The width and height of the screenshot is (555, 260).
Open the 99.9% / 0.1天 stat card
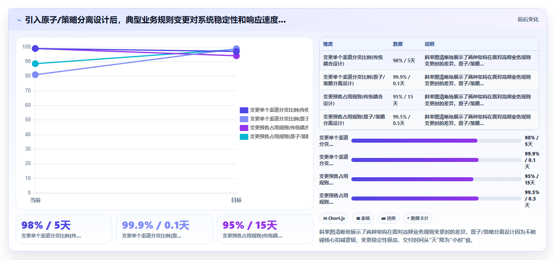click(x=164, y=229)
